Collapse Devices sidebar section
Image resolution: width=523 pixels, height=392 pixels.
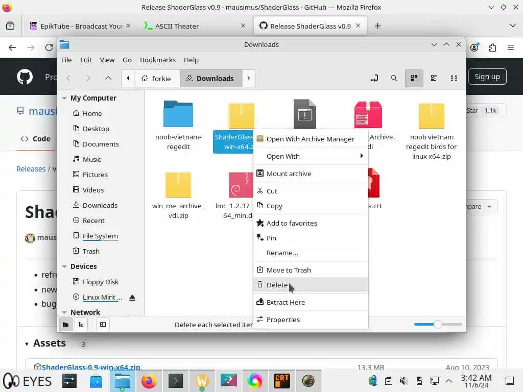(64, 266)
